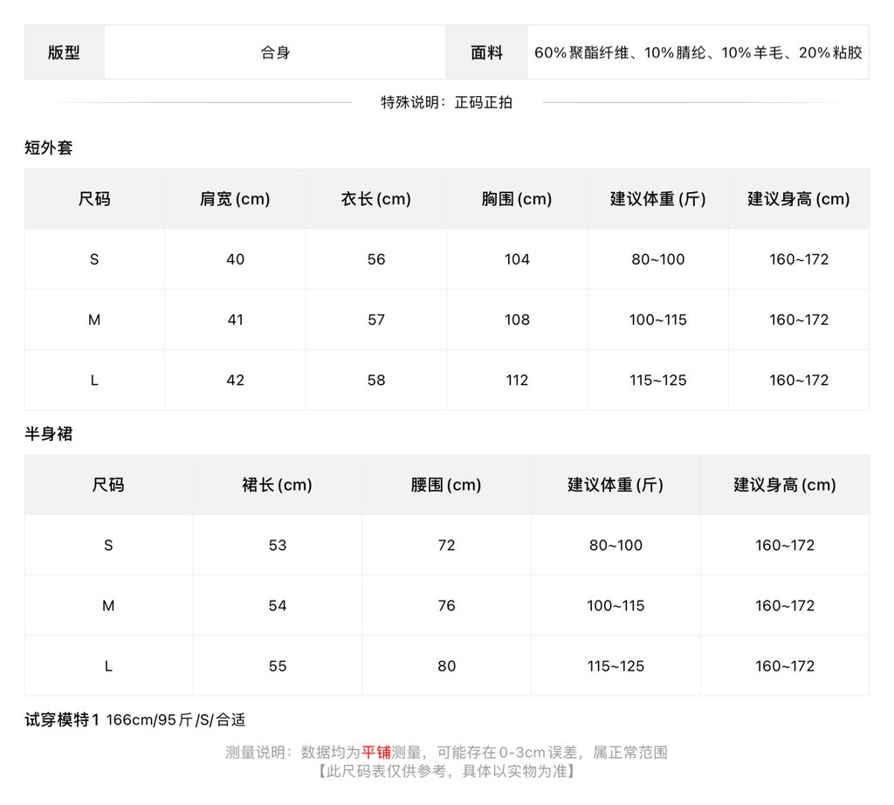Select 115~125 weight in 短外套 table
Image resolution: width=894 pixels, height=805 pixels.
pyautogui.click(x=658, y=381)
